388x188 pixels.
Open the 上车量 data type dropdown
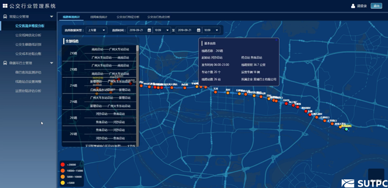tap(96, 30)
